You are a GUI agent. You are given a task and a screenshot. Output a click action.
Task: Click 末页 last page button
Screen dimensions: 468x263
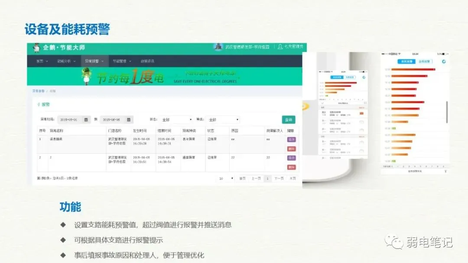[x=293, y=178]
